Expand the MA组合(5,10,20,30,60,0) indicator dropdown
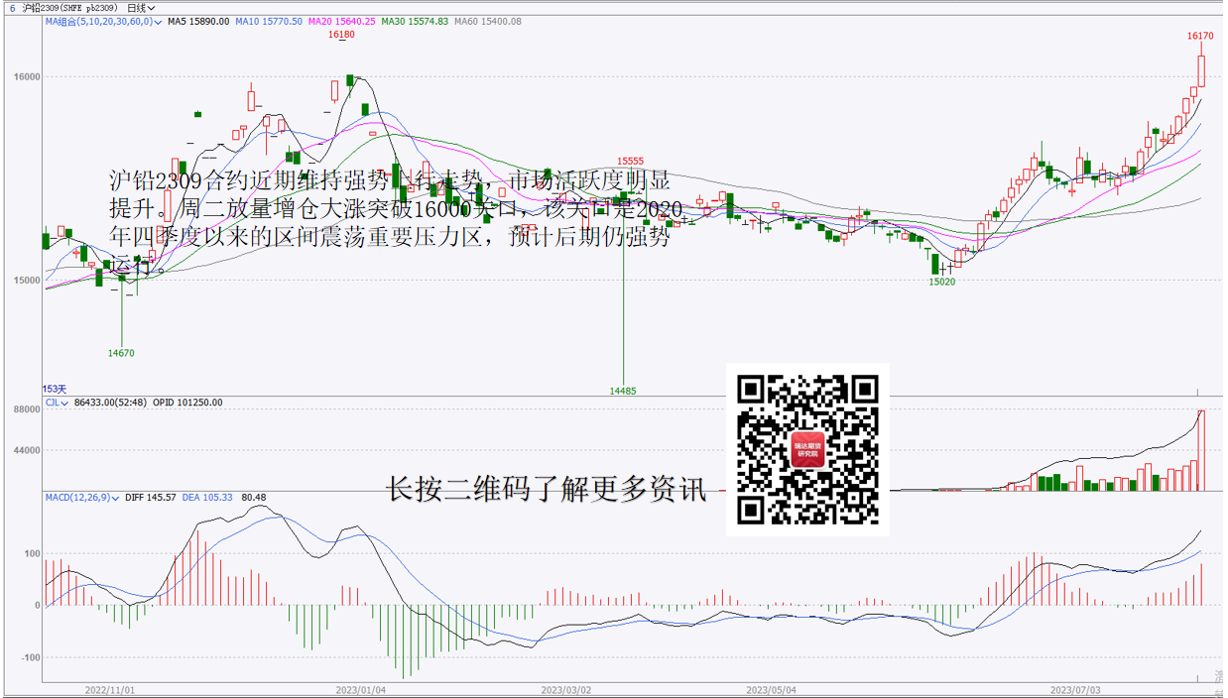Viewport: 1228px width, 698px height. click(103, 21)
